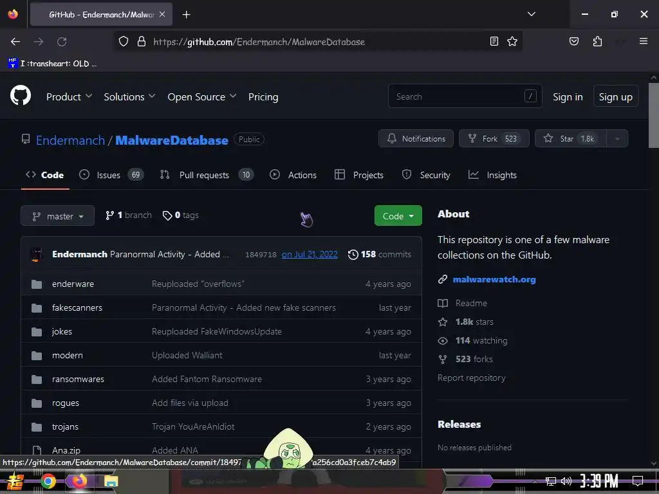Viewport: 659px width, 494px height.
Task: View the 158 commits history
Action: tap(380, 254)
